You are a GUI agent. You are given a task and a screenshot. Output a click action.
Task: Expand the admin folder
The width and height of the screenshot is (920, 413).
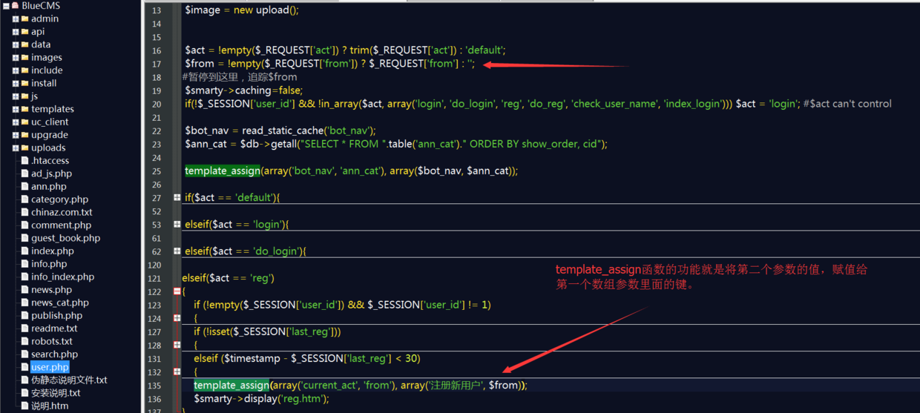pos(16,19)
